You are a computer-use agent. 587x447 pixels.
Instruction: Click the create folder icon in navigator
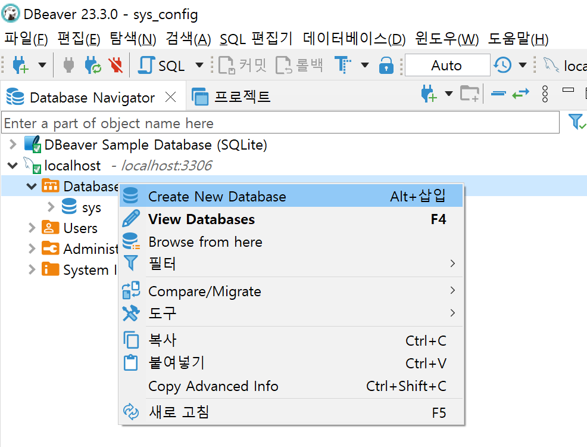pos(470,94)
